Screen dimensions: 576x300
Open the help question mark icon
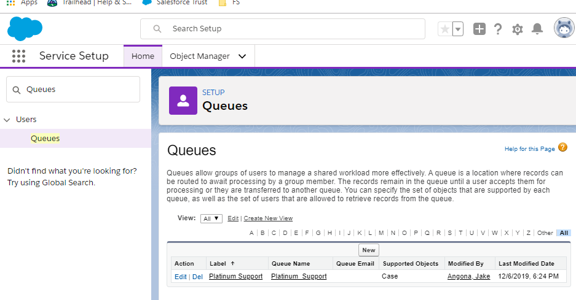498,29
